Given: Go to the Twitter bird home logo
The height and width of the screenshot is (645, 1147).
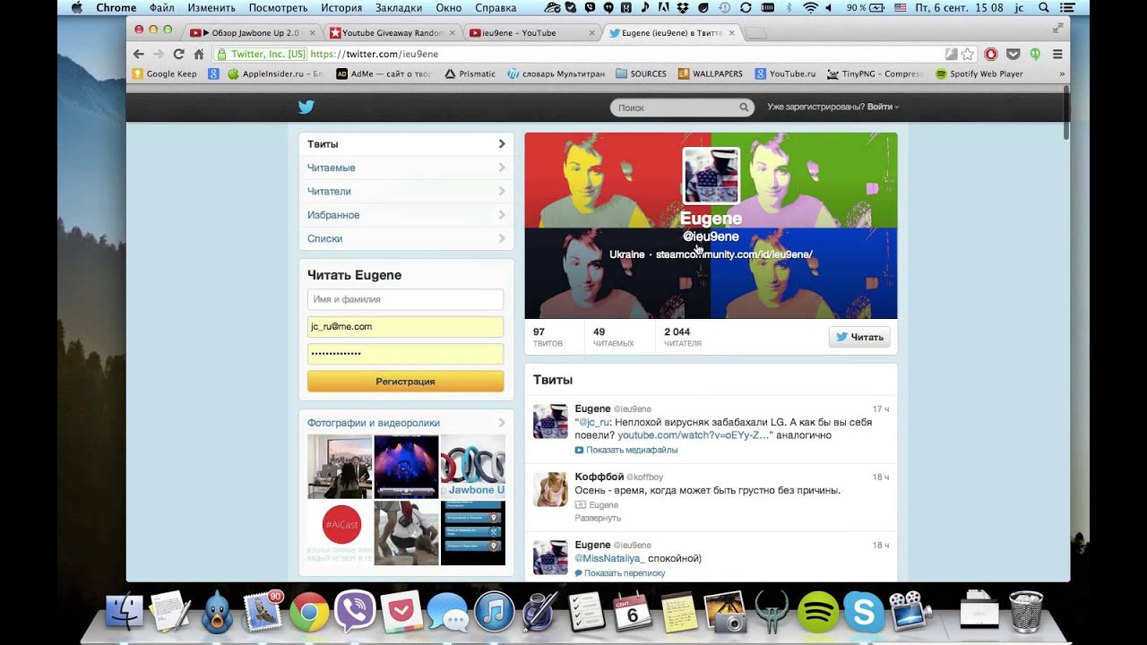Looking at the screenshot, I should pos(306,107).
